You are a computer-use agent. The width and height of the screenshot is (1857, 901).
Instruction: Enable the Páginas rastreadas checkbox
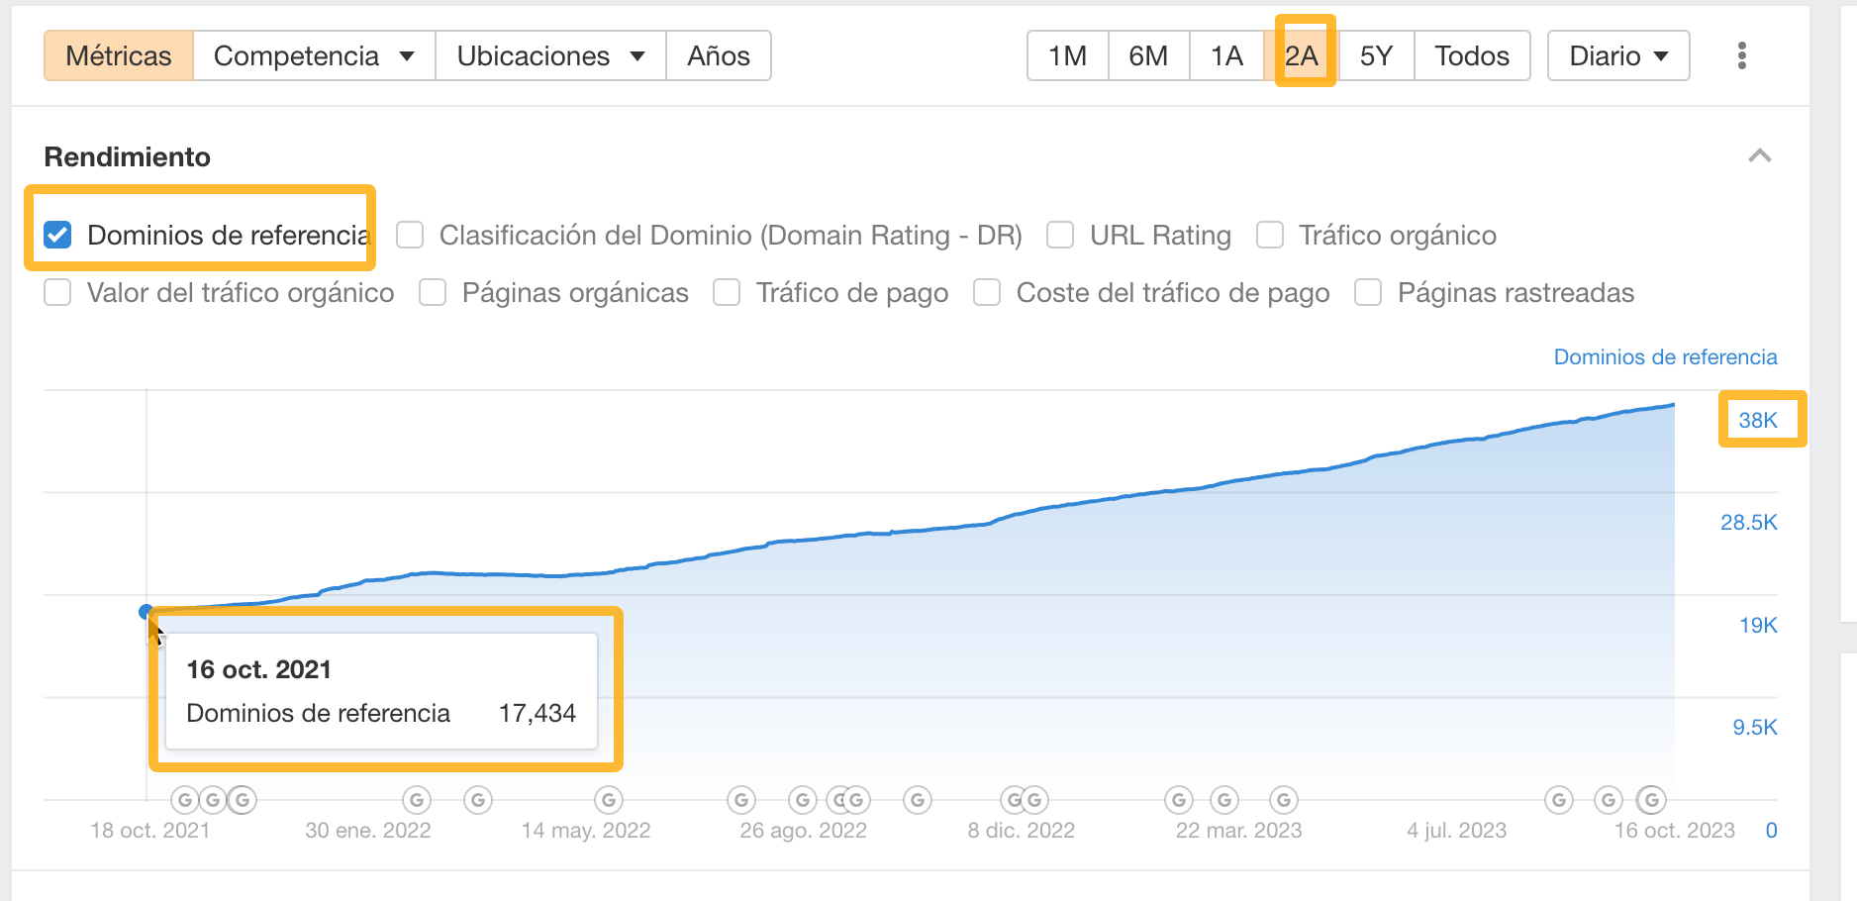coord(1368,292)
